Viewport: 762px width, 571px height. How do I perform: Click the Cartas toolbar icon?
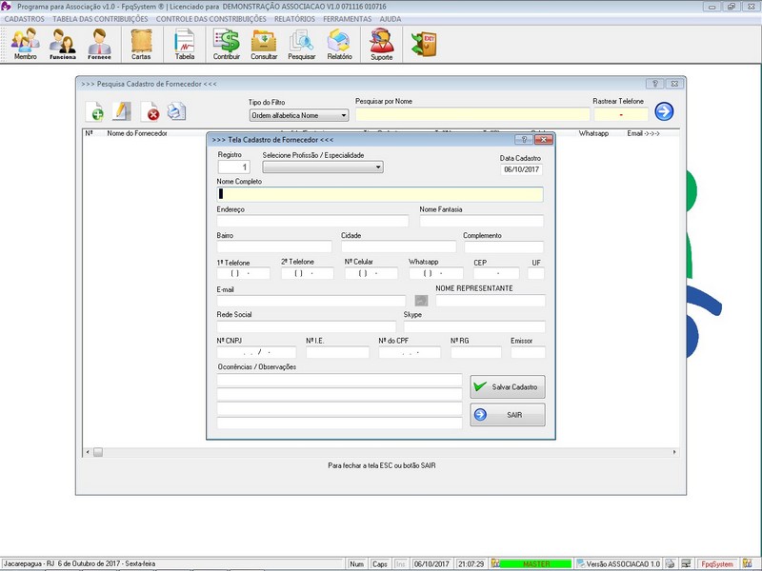[x=141, y=44]
